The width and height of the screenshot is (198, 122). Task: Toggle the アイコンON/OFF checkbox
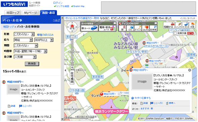click(120, 23)
